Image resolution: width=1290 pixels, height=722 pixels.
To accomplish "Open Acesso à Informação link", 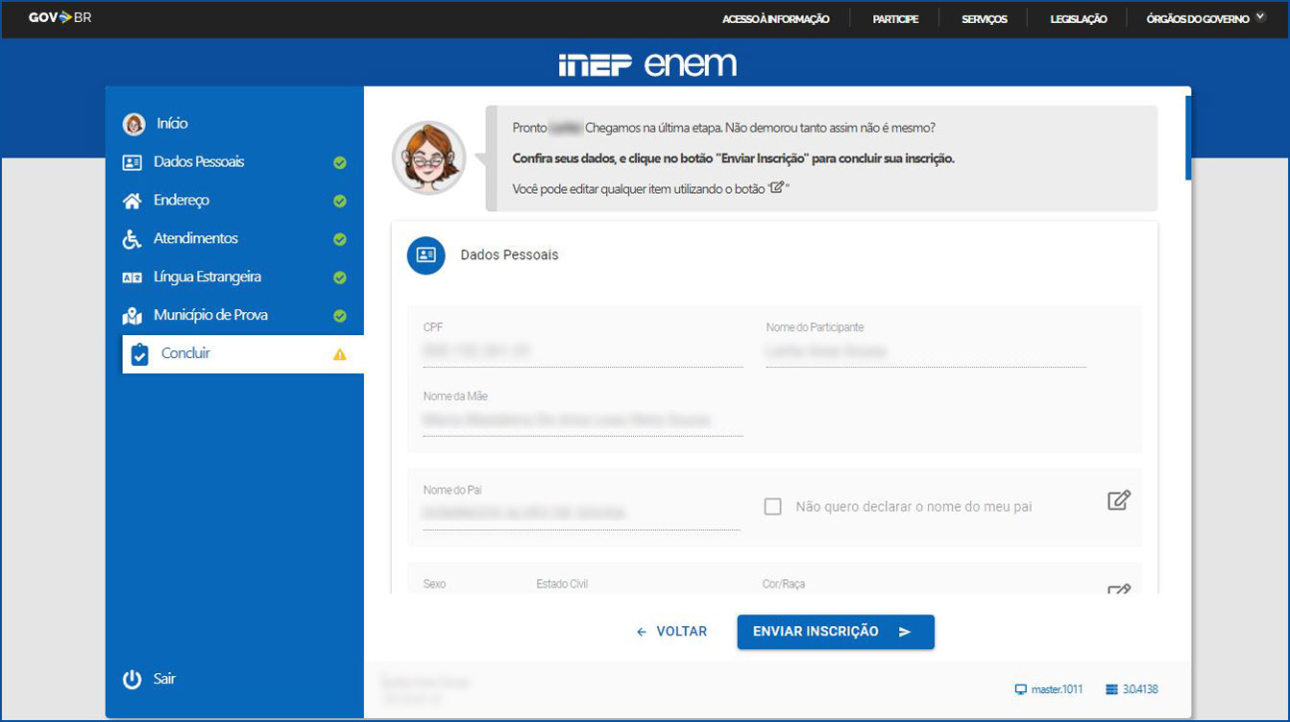I will (775, 18).
